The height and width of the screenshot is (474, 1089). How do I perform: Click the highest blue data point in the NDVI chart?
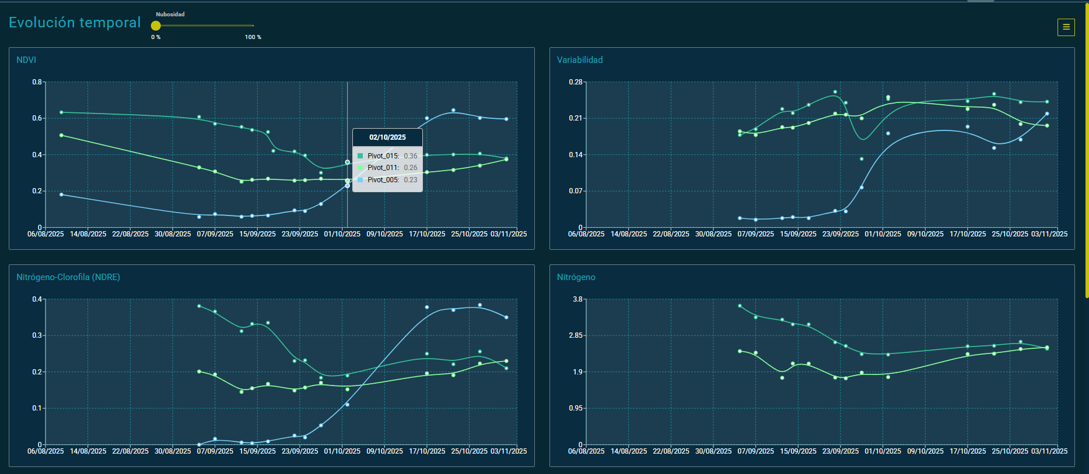(x=453, y=110)
